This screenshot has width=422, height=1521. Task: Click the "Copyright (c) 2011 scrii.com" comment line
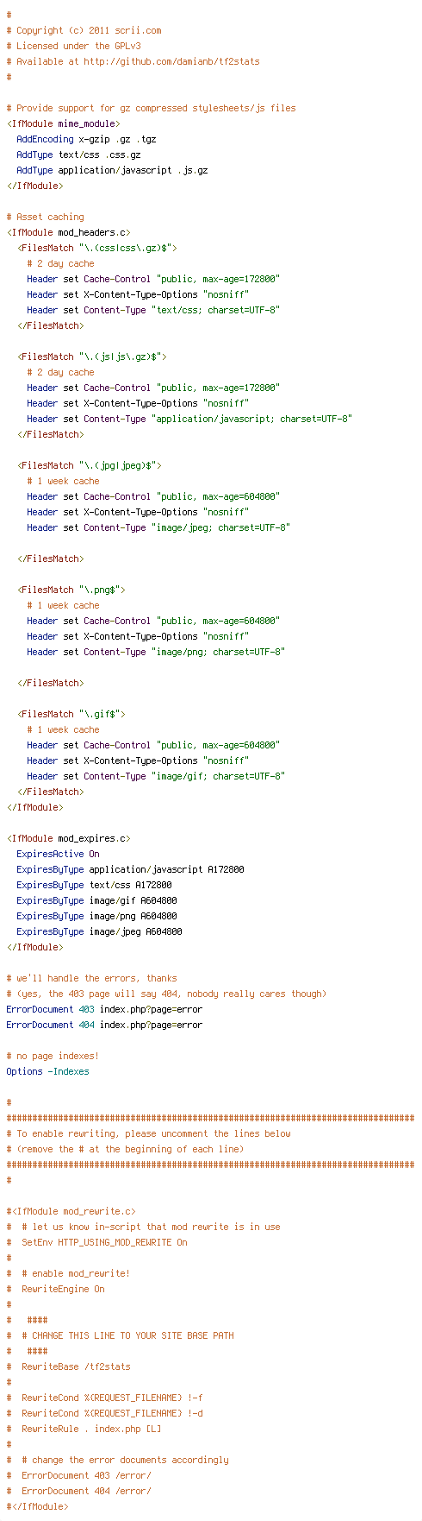[x=84, y=30]
